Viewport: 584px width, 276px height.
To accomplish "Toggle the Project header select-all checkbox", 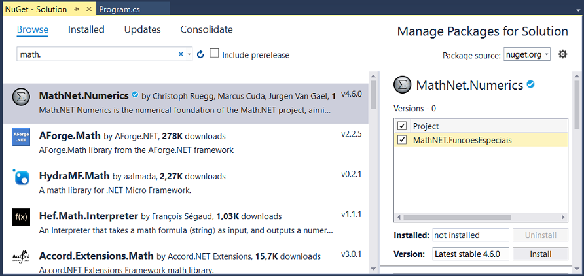I will point(402,126).
